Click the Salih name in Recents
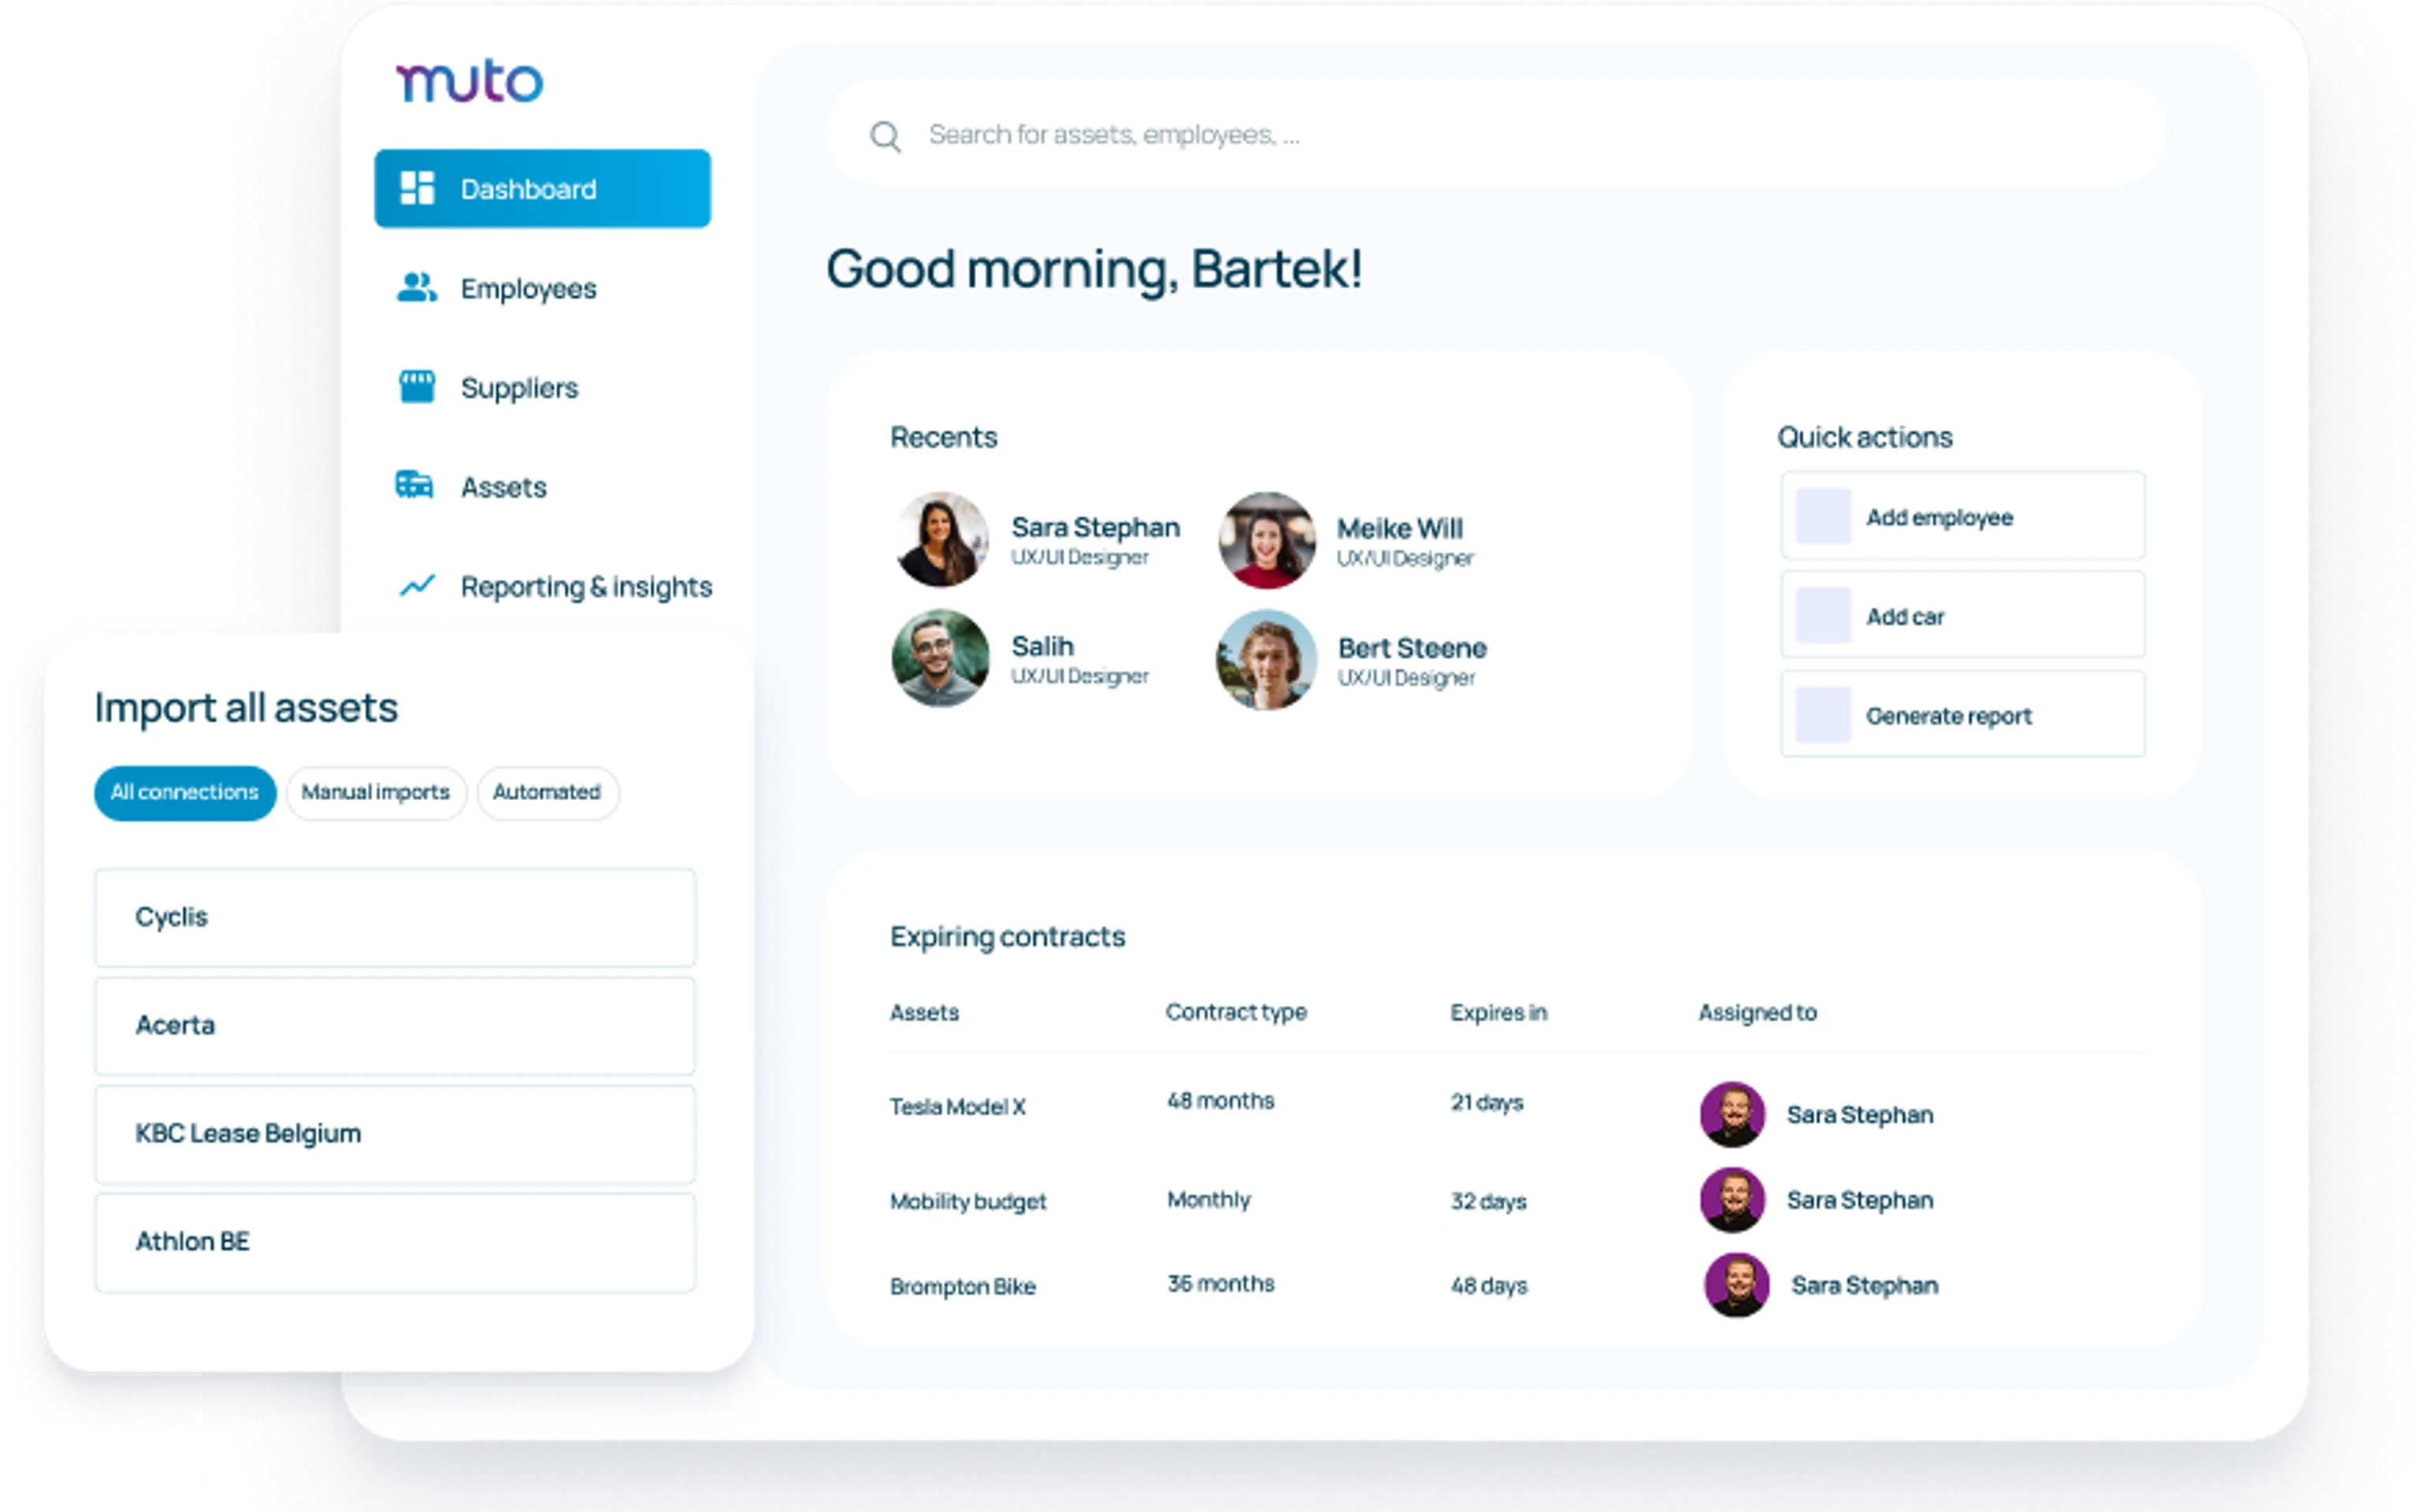2420x1512 pixels. pyautogui.click(x=1043, y=646)
